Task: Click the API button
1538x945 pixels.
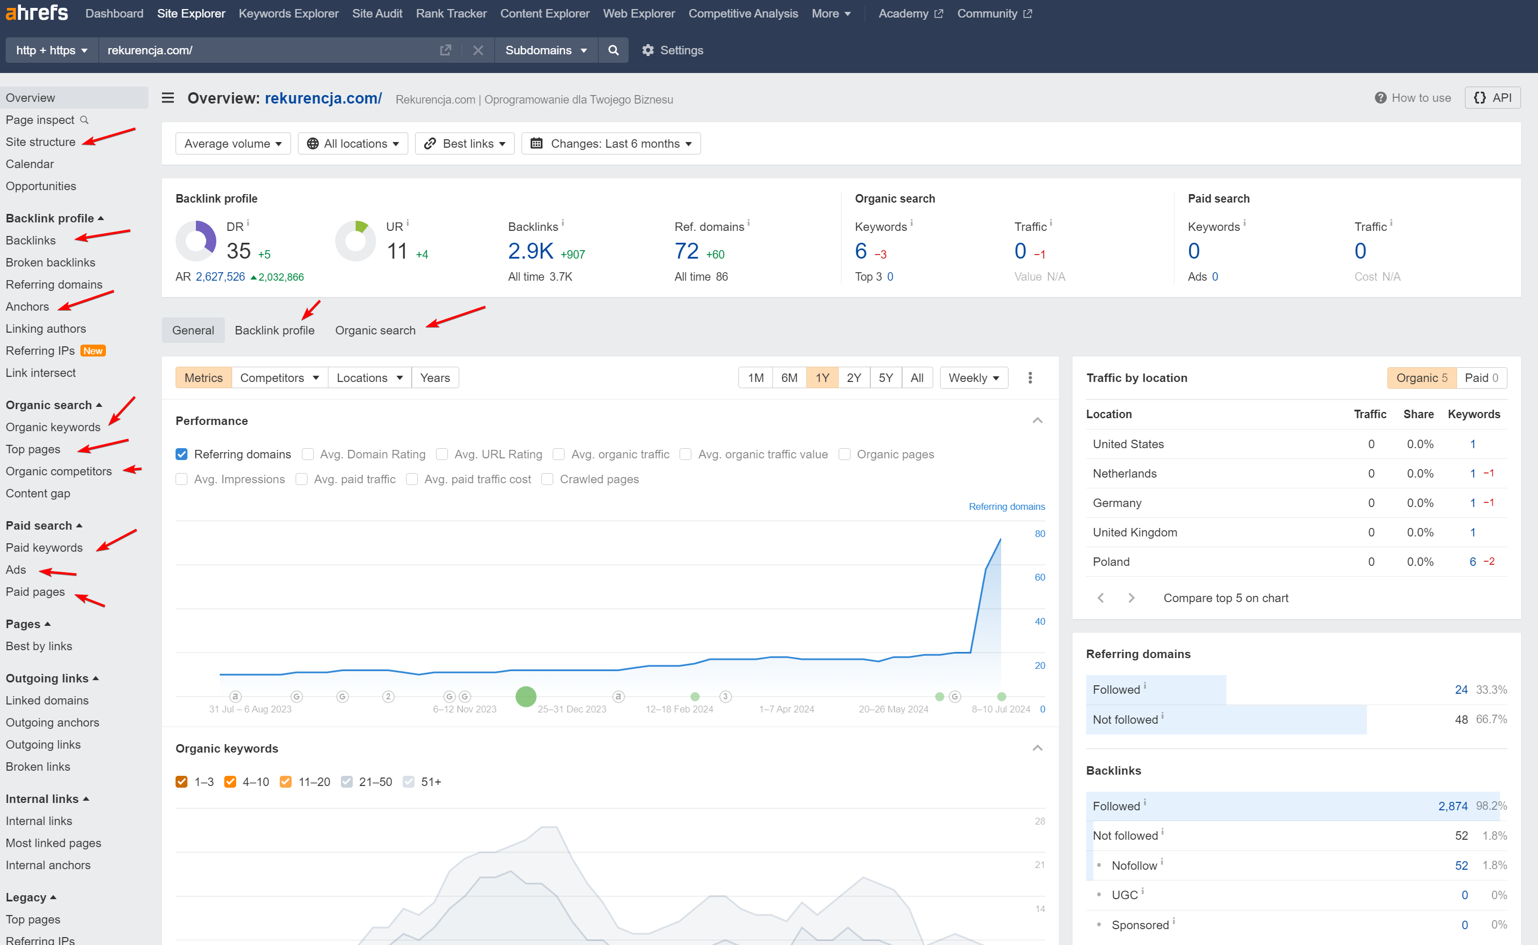Action: click(x=1492, y=97)
